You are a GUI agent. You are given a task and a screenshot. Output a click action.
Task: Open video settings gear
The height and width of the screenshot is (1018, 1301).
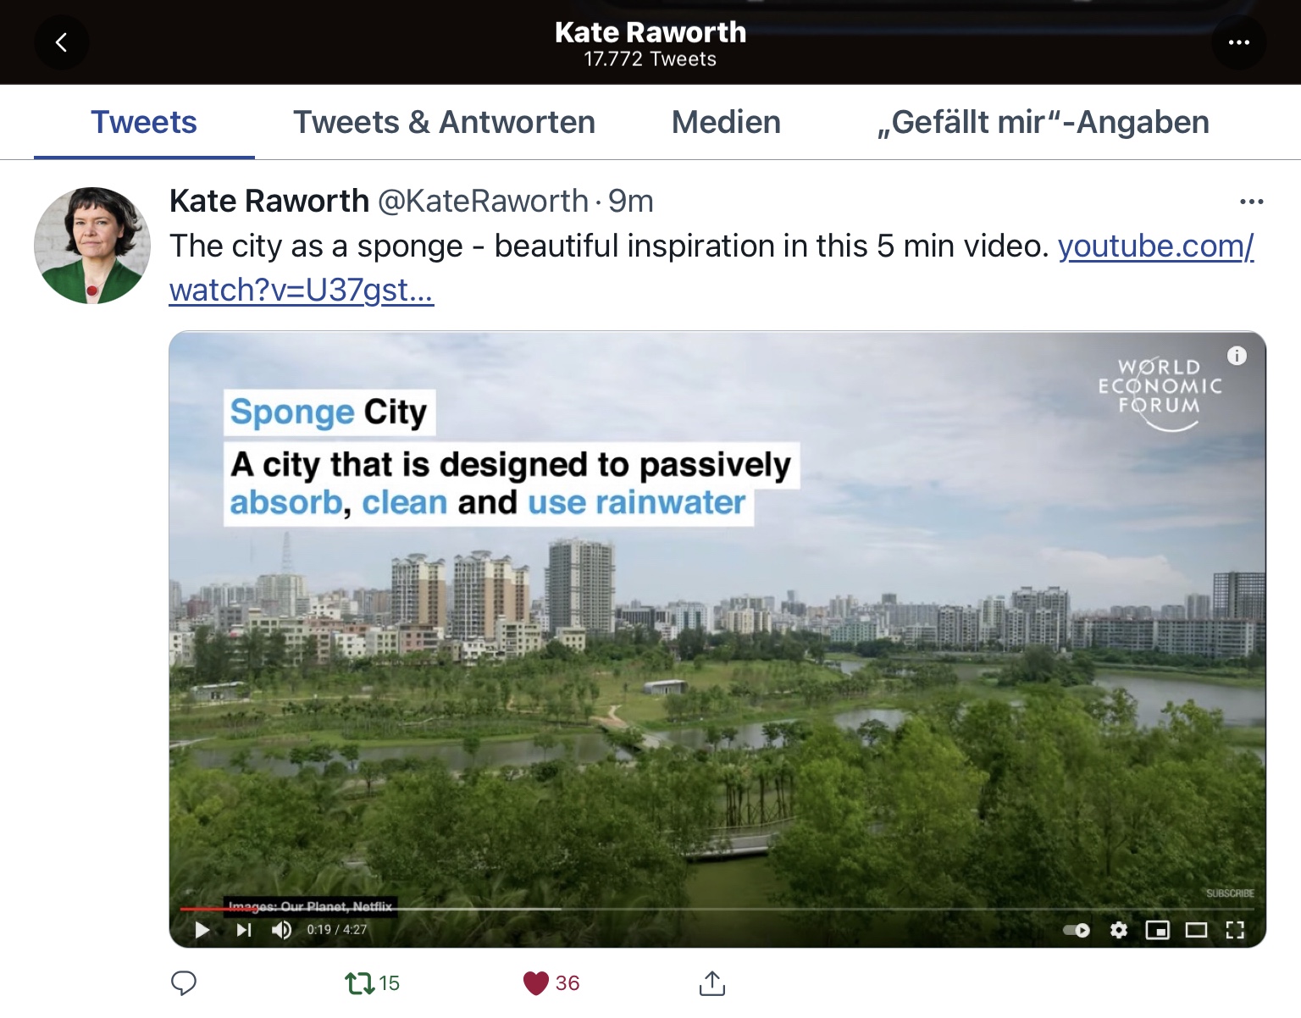[1119, 931]
